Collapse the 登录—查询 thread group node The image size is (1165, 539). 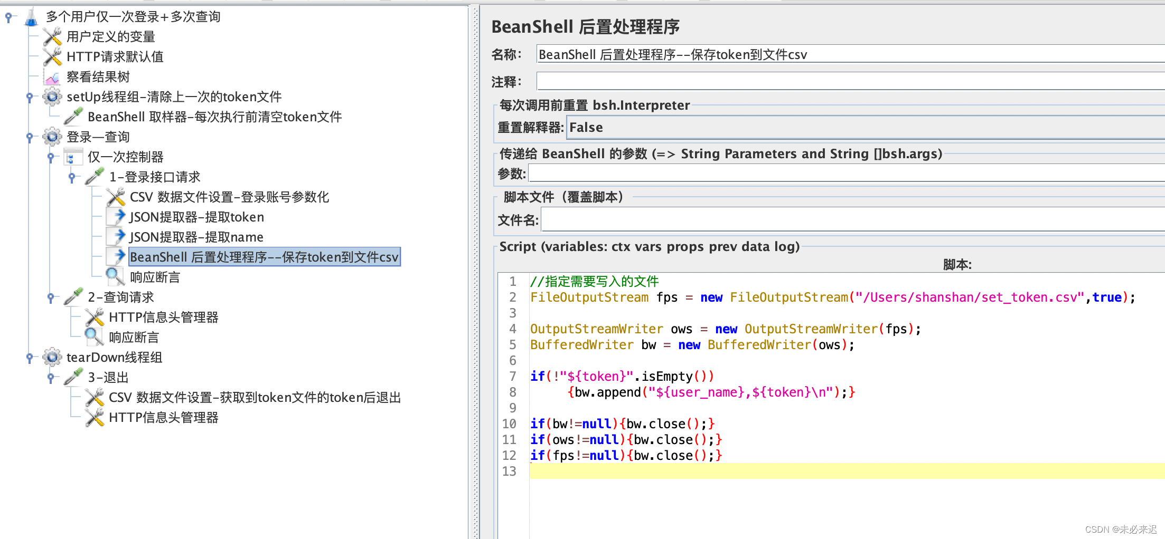click(30, 137)
